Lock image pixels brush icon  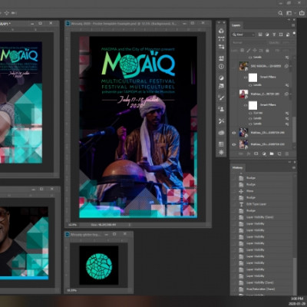[248, 51]
